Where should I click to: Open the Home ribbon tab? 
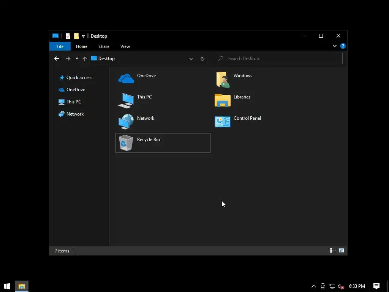click(x=82, y=46)
